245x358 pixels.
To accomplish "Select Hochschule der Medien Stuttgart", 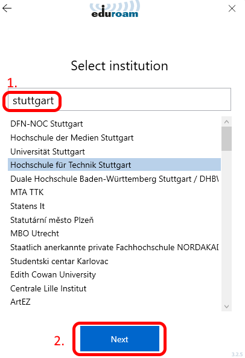I will point(114,138).
